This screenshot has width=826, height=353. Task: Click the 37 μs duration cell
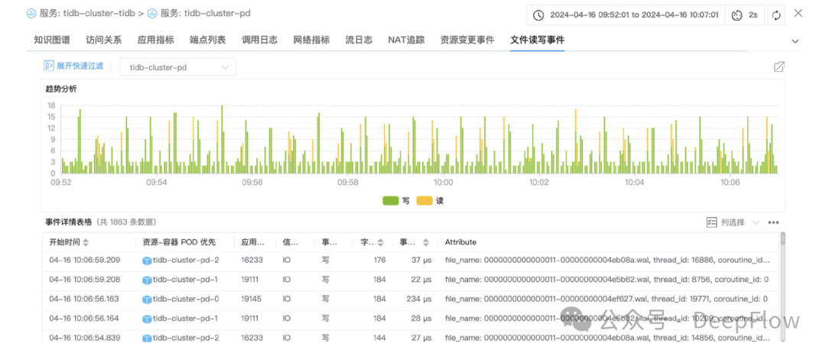(x=421, y=260)
